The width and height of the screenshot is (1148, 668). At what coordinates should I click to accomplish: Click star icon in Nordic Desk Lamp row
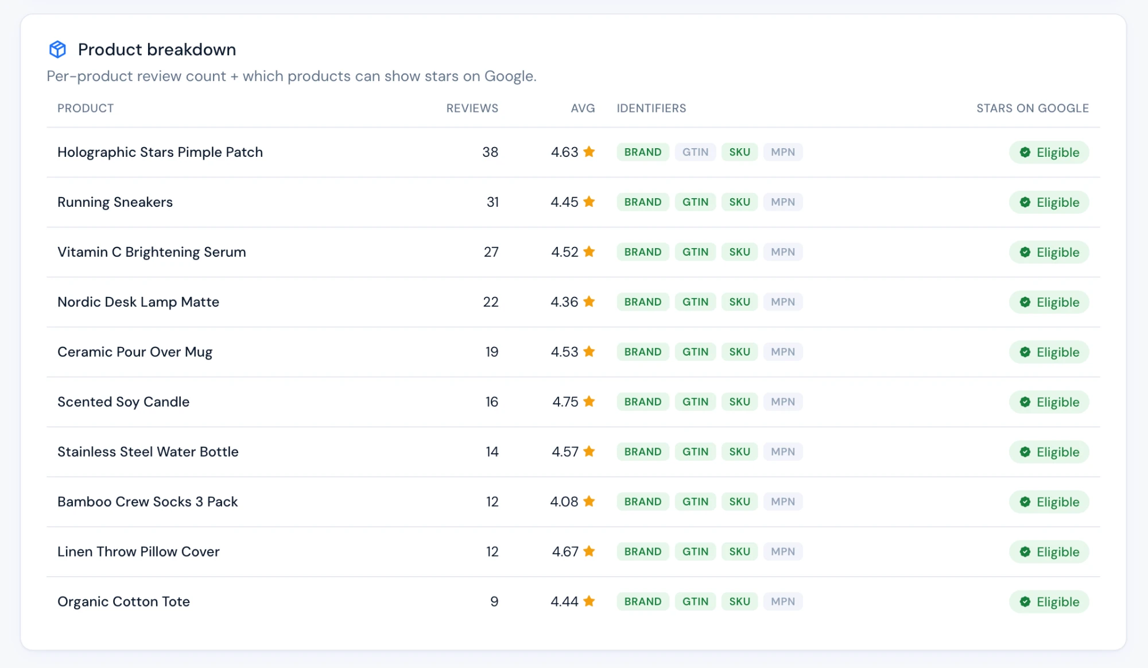pos(589,302)
